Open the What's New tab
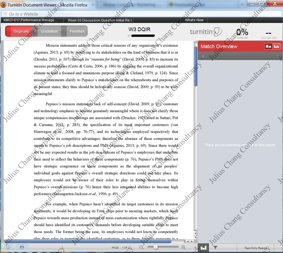The image size is (283, 253). [x=194, y=20]
